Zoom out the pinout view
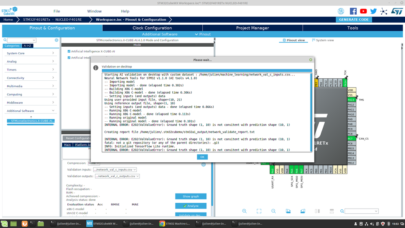Screen dimensions: 405x228 click(x=274, y=211)
